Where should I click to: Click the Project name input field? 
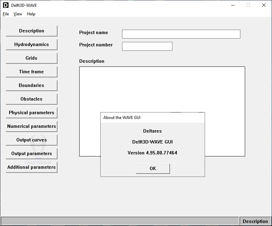(x=181, y=34)
